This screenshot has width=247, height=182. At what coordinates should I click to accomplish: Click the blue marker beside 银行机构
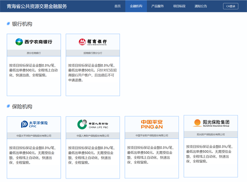coord(8,24)
